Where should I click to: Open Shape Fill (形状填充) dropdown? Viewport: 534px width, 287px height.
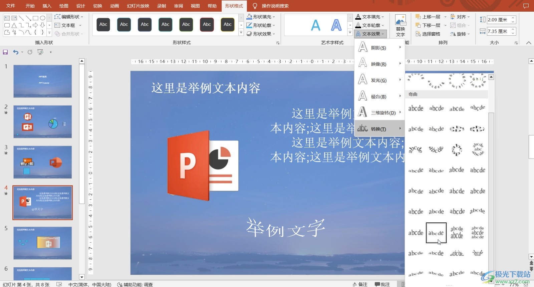pos(261,17)
